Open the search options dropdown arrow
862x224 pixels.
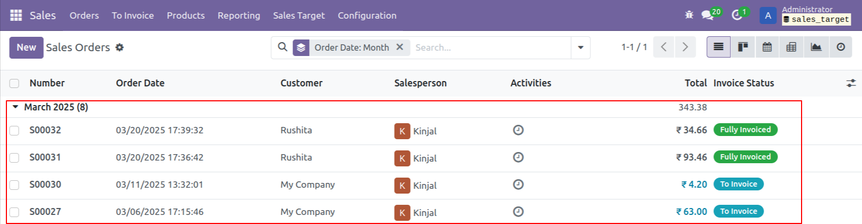(581, 47)
